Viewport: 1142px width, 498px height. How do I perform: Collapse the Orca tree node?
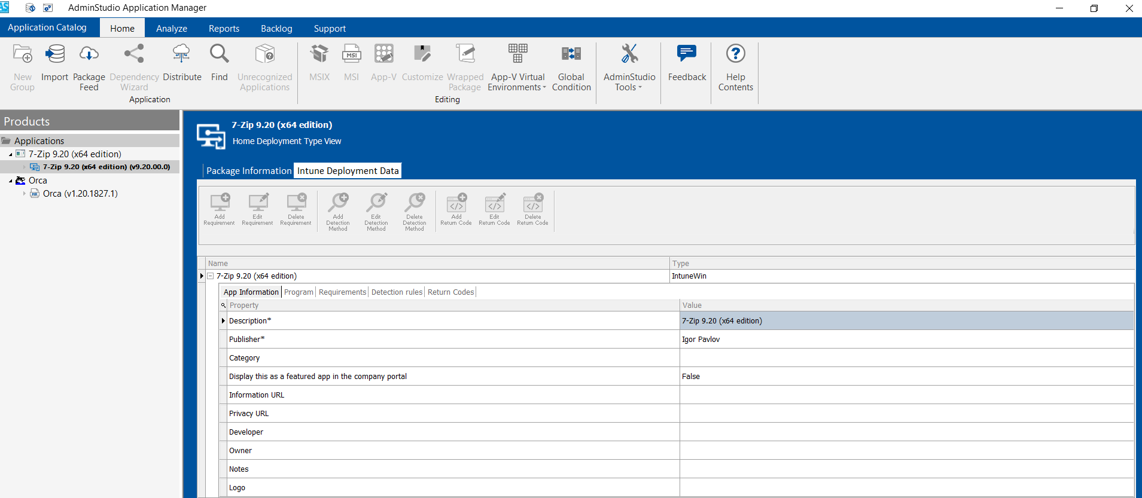click(11, 181)
